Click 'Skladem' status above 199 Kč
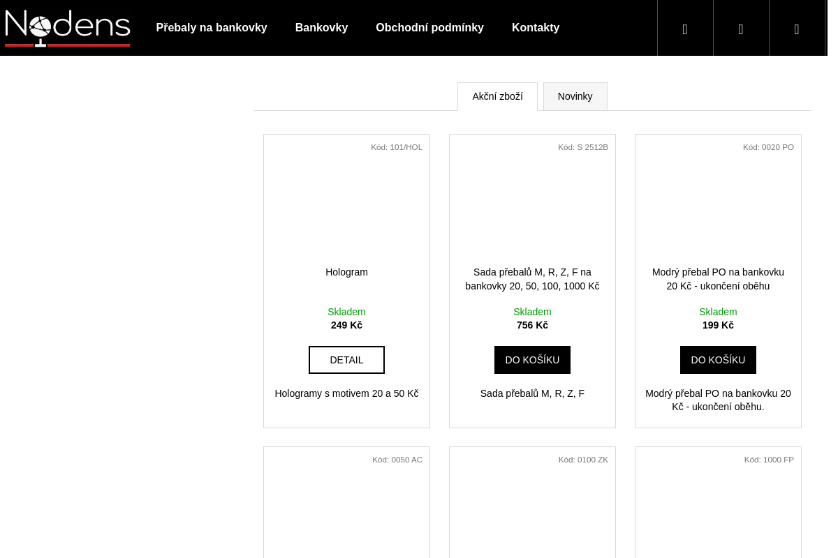Viewport: 838px width, 558px height. [x=718, y=312]
